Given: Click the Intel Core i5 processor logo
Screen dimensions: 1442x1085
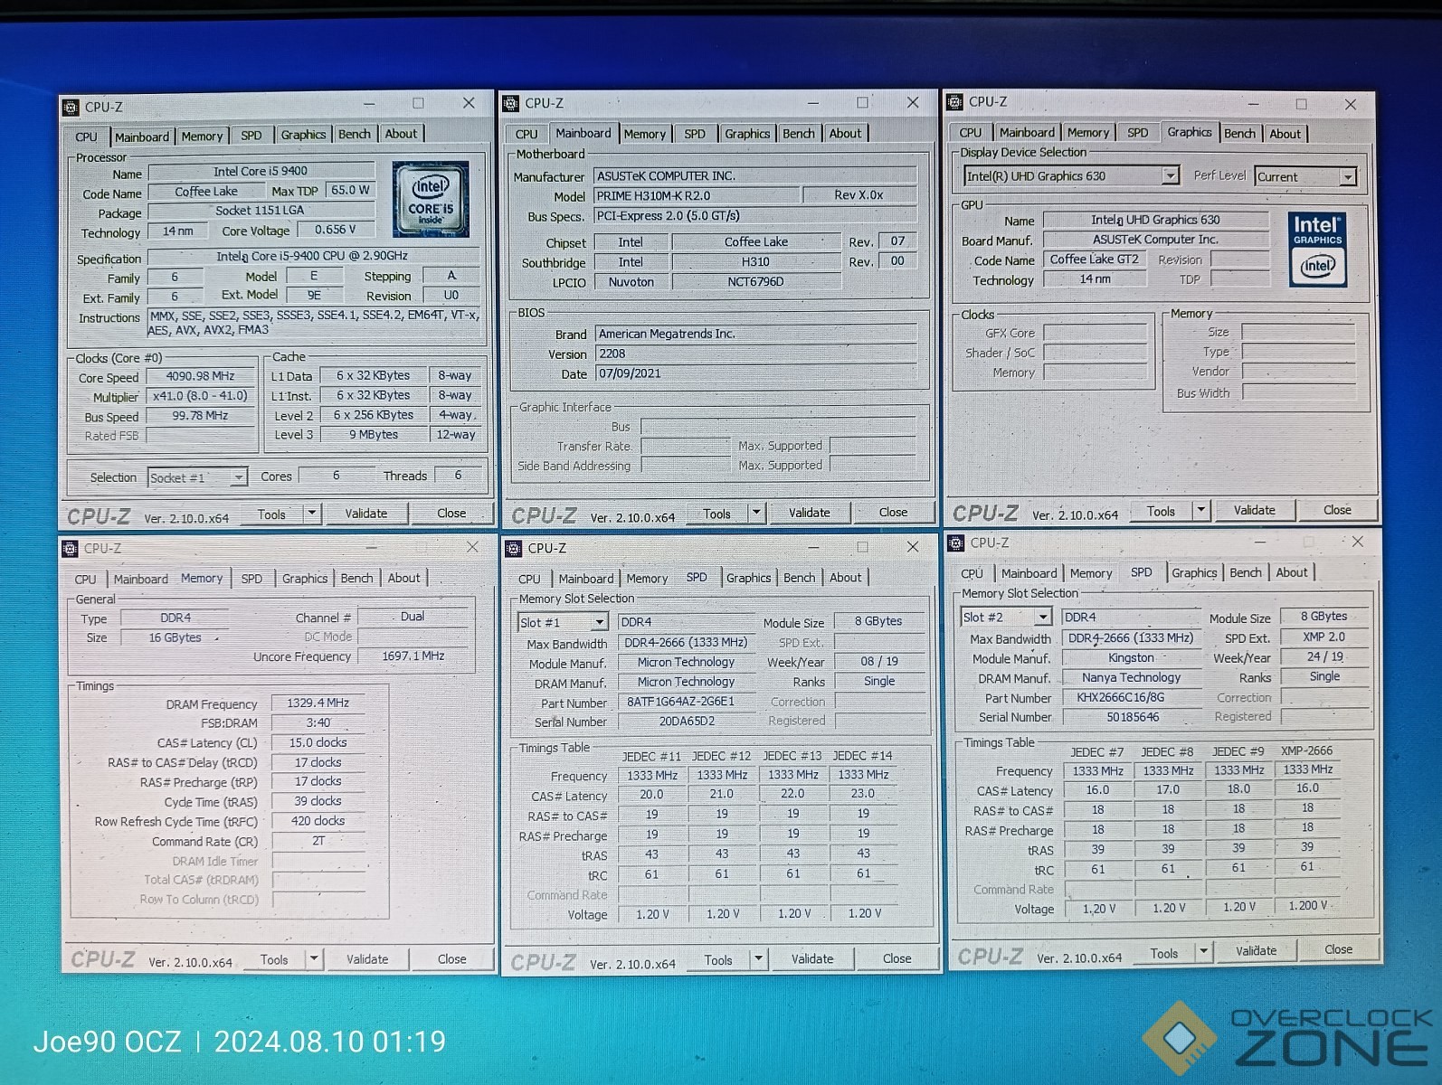Looking at the screenshot, I should (x=431, y=200).
